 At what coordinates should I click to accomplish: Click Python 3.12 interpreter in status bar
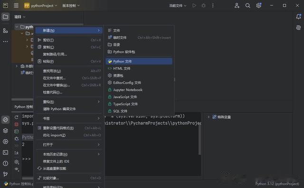point(277,184)
